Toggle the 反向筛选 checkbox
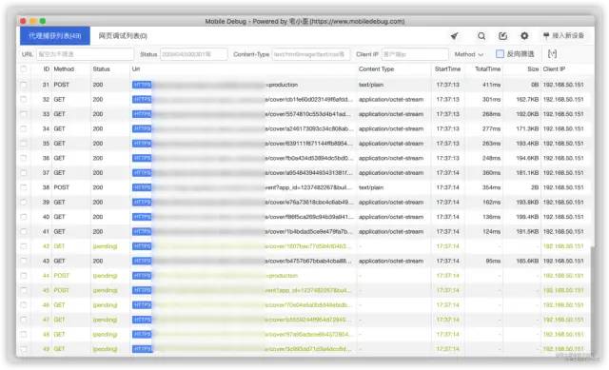Image resolution: width=609 pixels, height=370 pixels. pos(500,54)
